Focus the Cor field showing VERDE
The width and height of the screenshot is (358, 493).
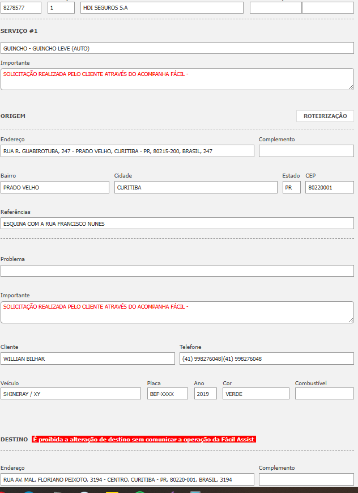coord(255,394)
